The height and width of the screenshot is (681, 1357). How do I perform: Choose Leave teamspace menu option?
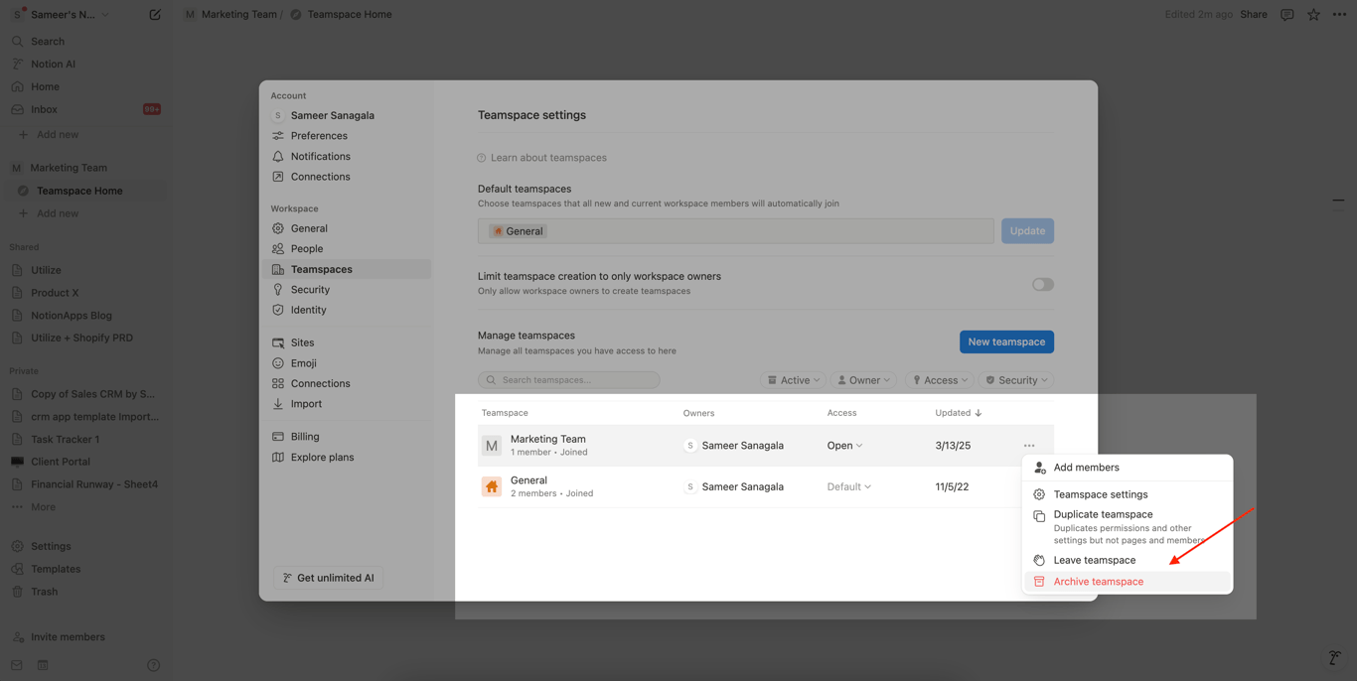[1094, 560]
